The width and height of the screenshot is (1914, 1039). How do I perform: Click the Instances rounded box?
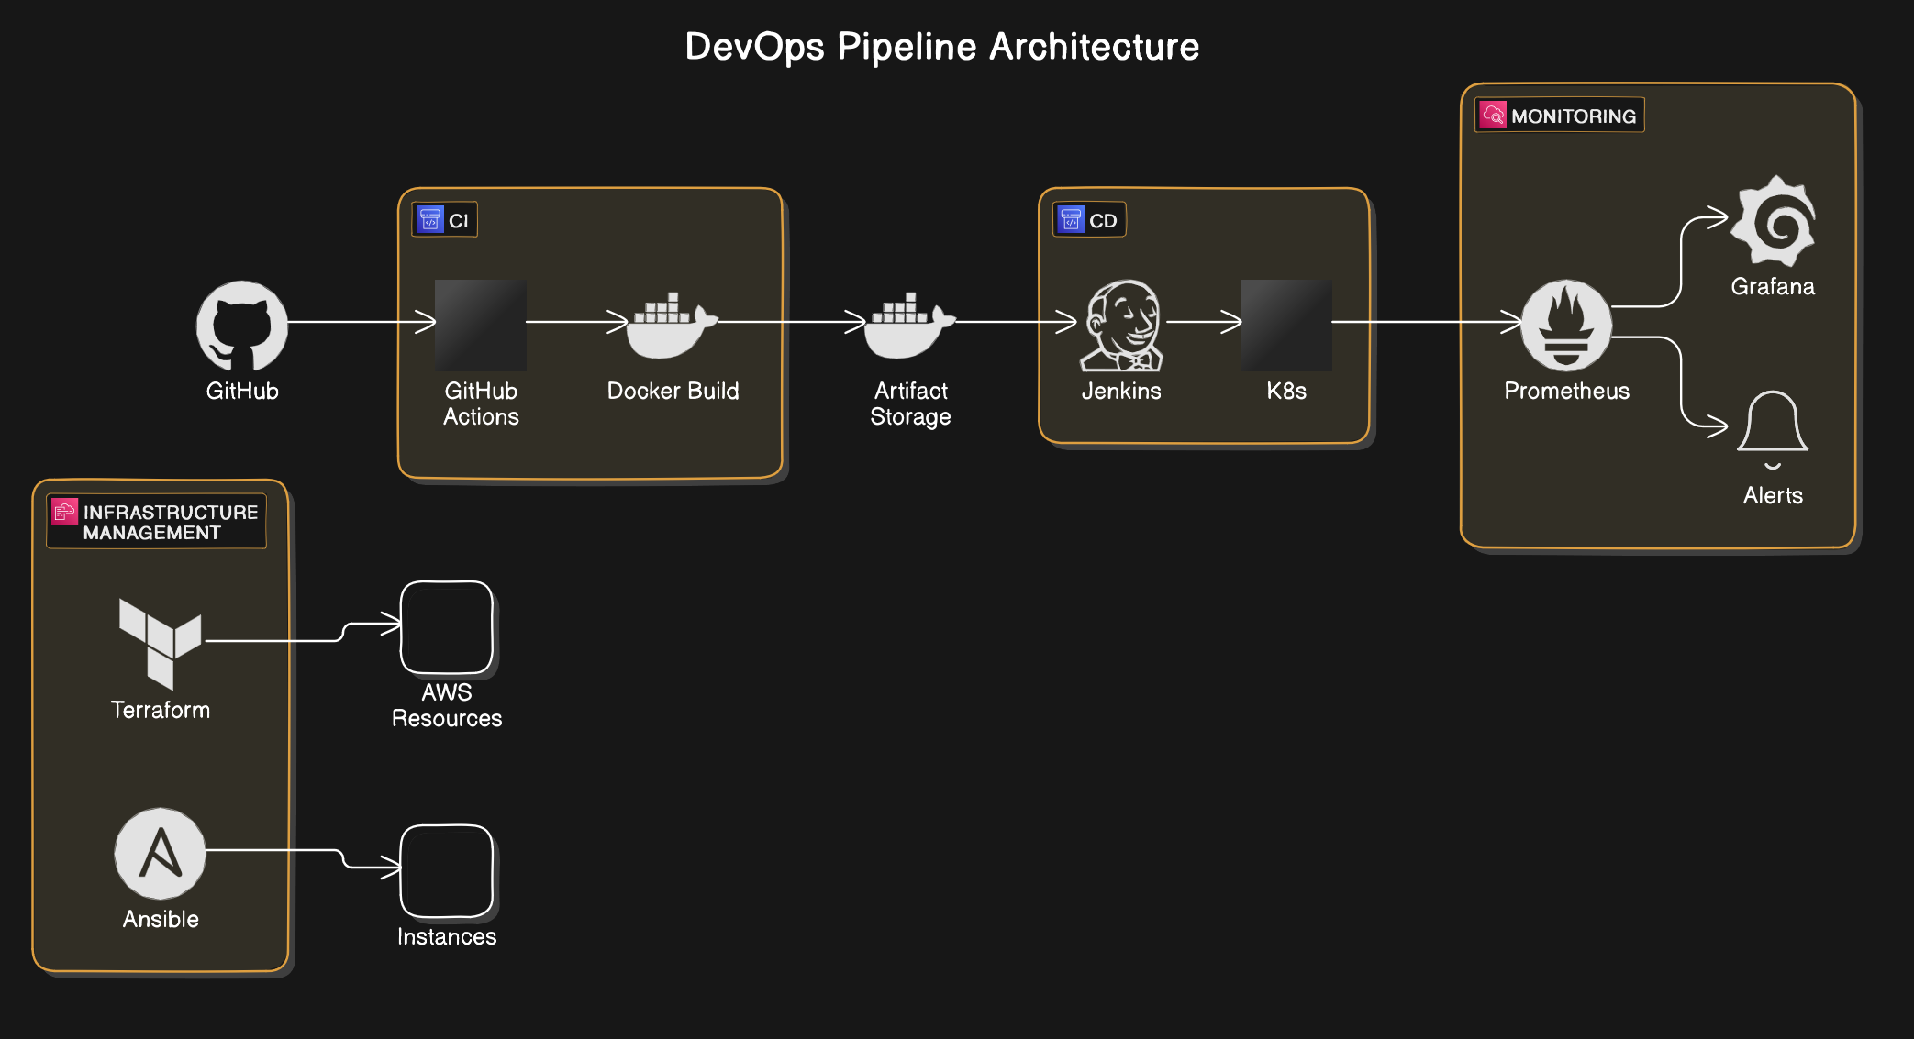(x=447, y=871)
